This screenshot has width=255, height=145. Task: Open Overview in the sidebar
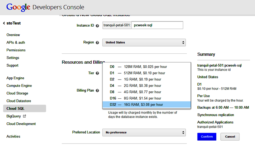(x=13, y=35)
